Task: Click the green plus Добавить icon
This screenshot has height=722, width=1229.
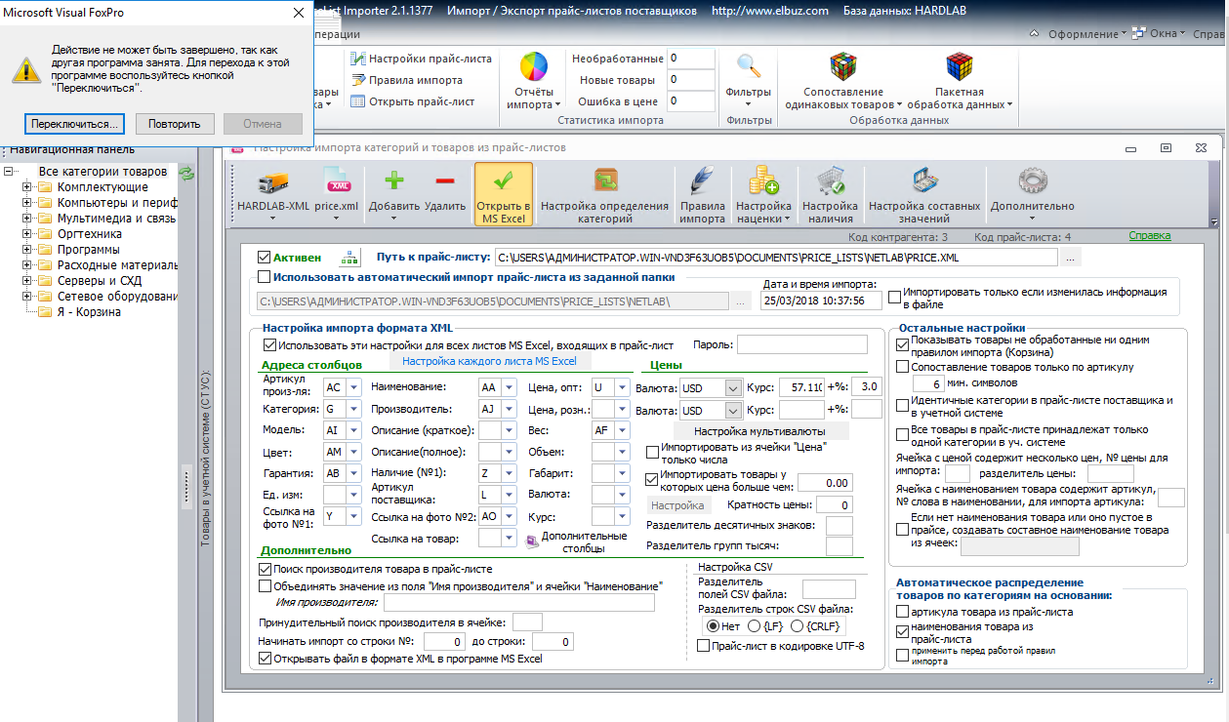Action: coord(394,181)
